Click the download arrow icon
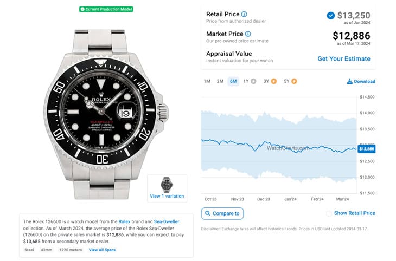Viewport: 396px width, 261px height. pyautogui.click(x=349, y=81)
